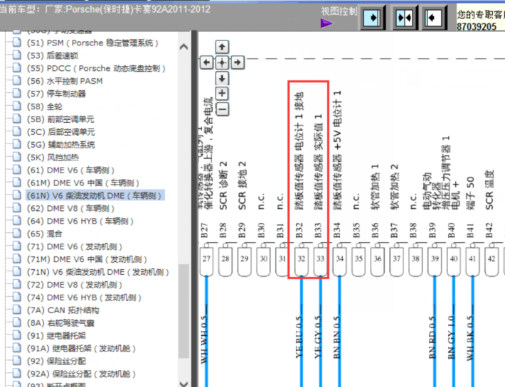
Task: Pan the diagram left with the left arrow
Action: pyautogui.click(x=207, y=62)
